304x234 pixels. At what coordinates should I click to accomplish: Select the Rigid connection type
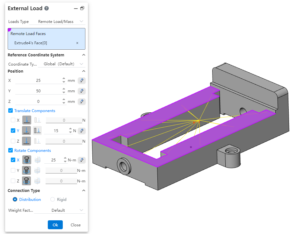tap(53, 200)
